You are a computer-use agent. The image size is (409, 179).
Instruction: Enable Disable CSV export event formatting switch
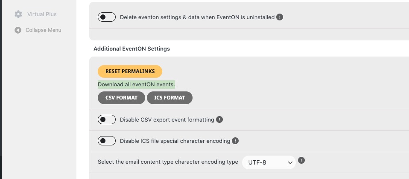click(107, 119)
